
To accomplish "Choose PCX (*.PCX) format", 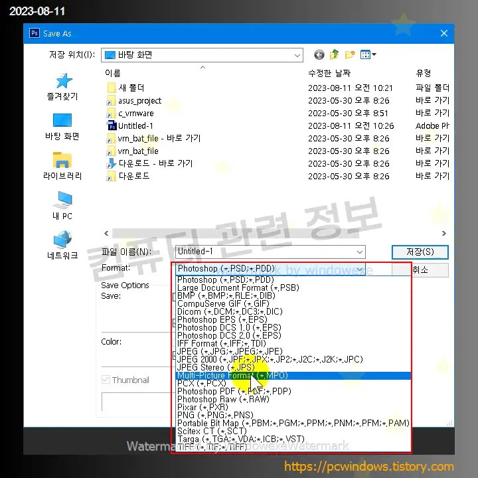I will pyautogui.click(x=293, y=383).
